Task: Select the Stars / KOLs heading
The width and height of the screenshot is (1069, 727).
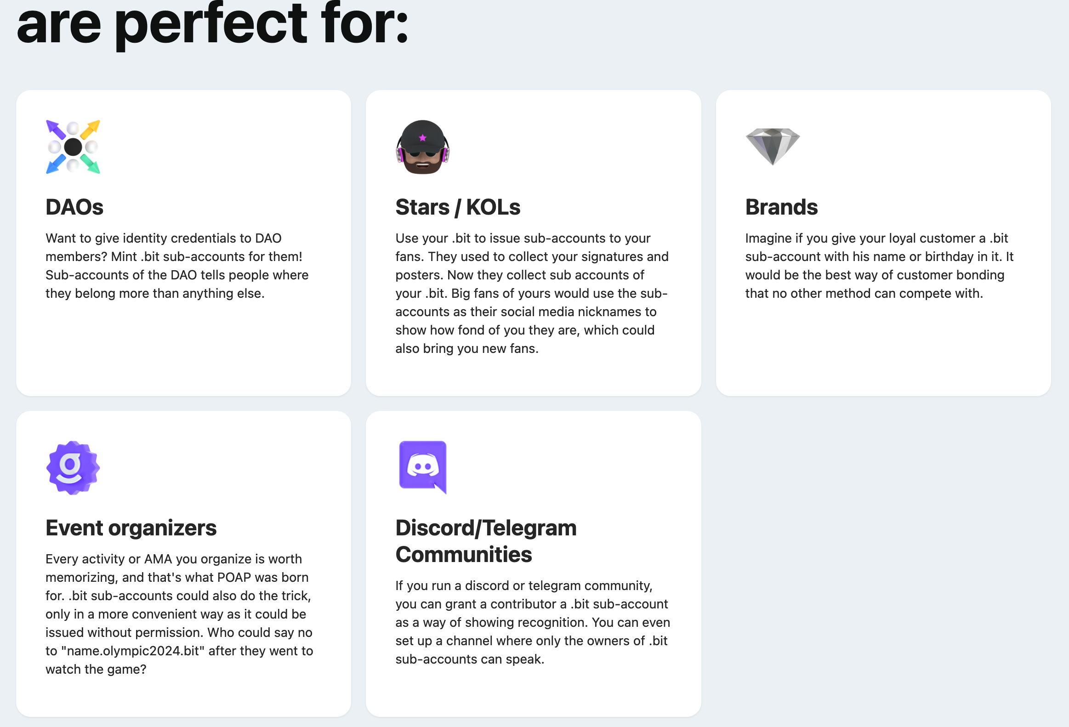Action: 458,207
